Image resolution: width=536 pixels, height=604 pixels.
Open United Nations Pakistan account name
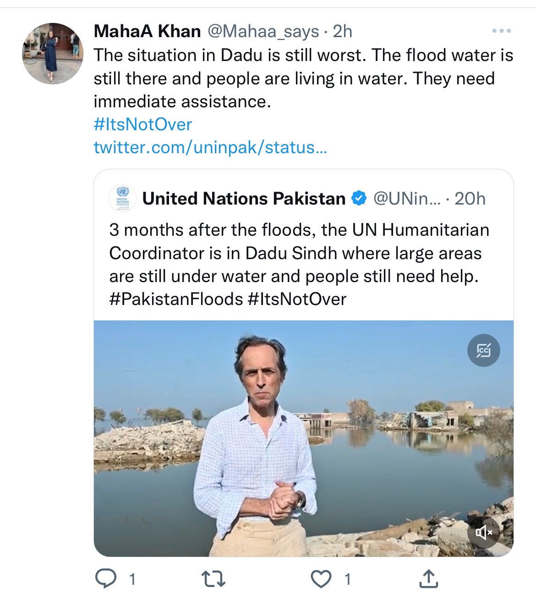tap(244, 199)
